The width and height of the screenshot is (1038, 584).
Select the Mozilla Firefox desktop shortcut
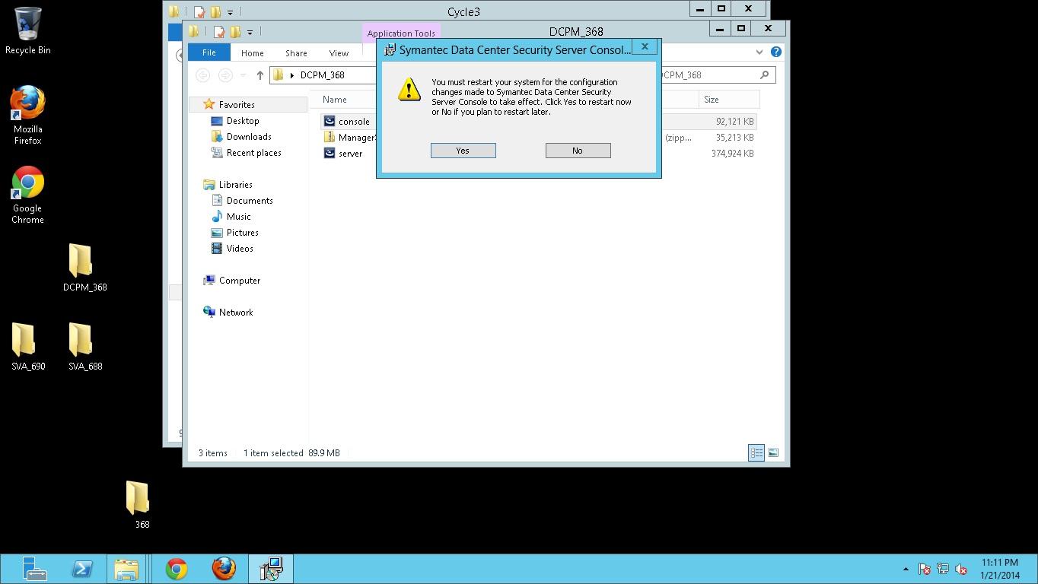(x=28, y=115)
